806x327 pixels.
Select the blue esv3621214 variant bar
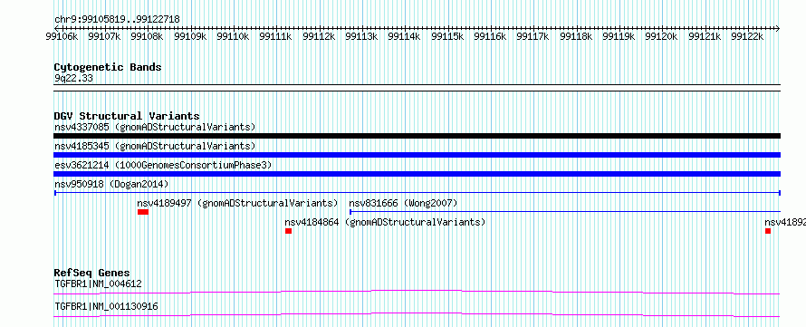point(417,174)
